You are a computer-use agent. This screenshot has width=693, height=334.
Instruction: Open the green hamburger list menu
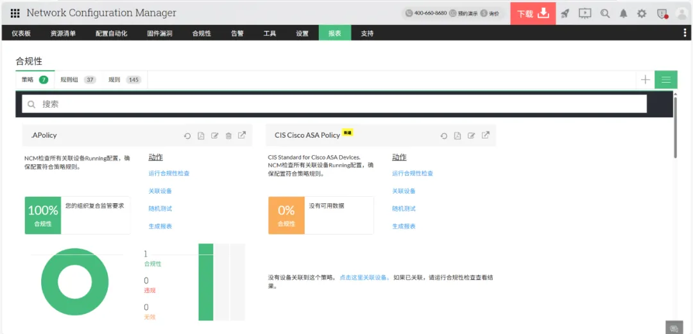coord(665,79)
